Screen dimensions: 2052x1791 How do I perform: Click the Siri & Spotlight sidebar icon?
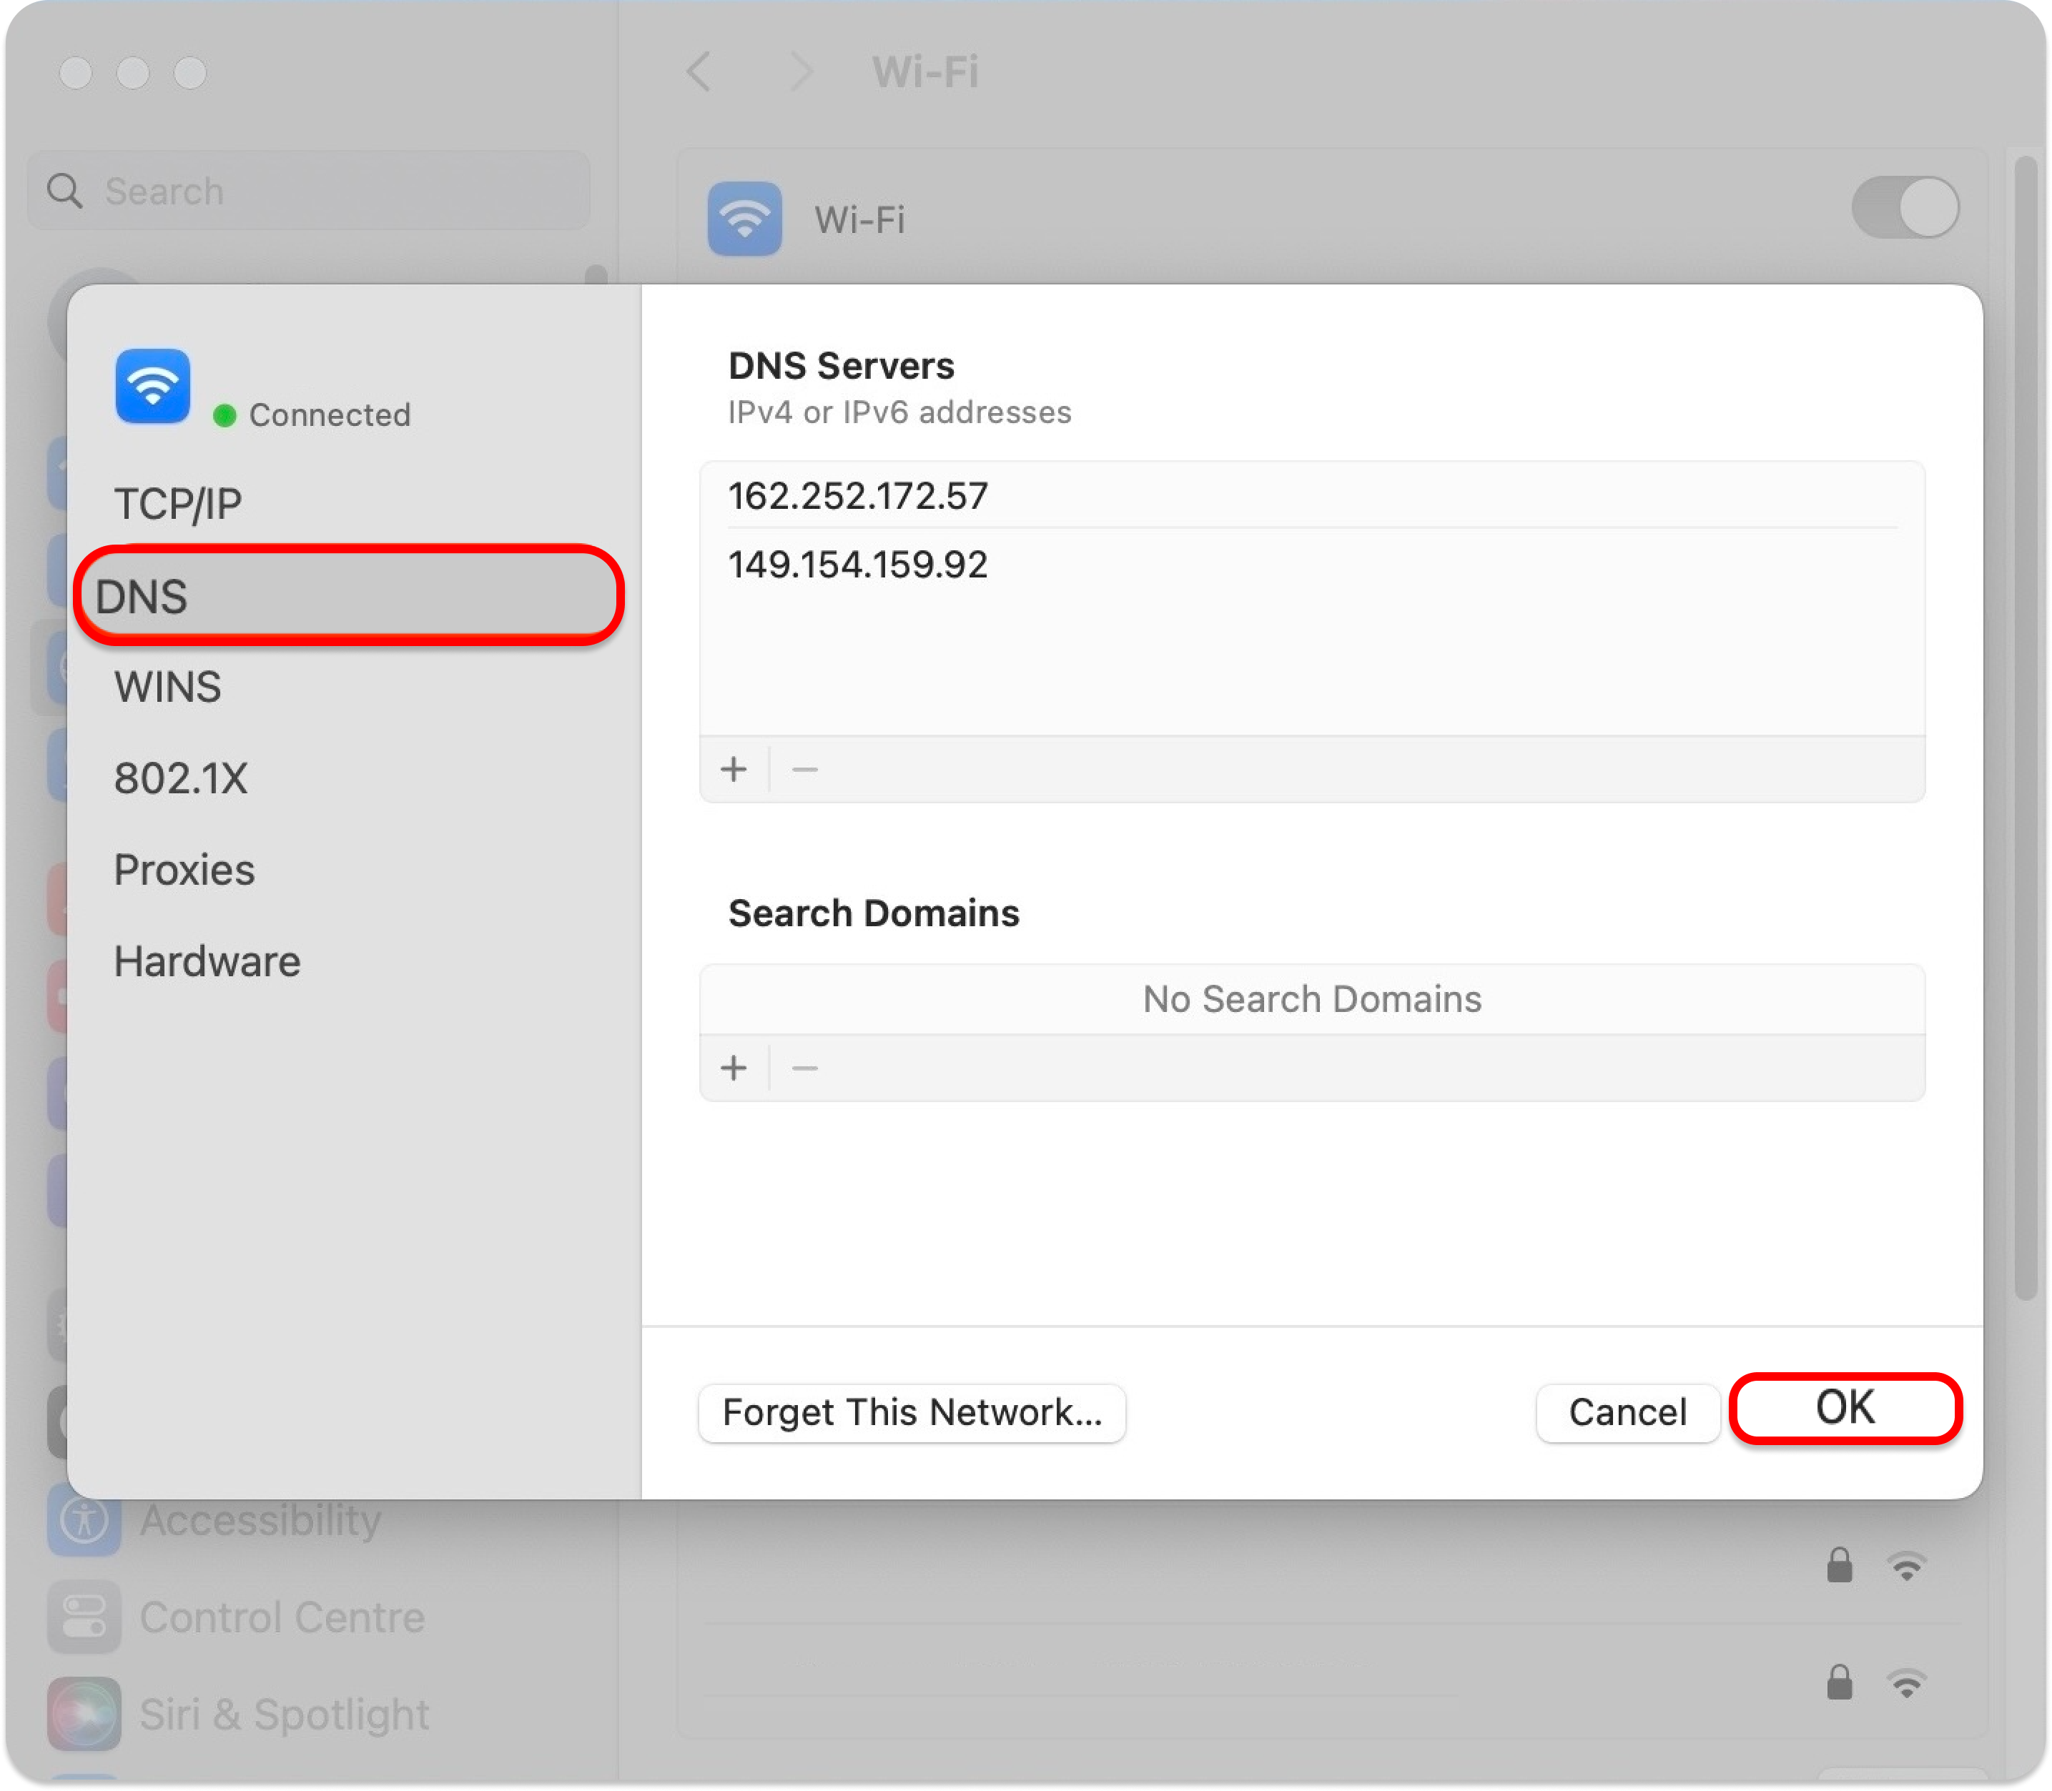[x=84, y=1714]
